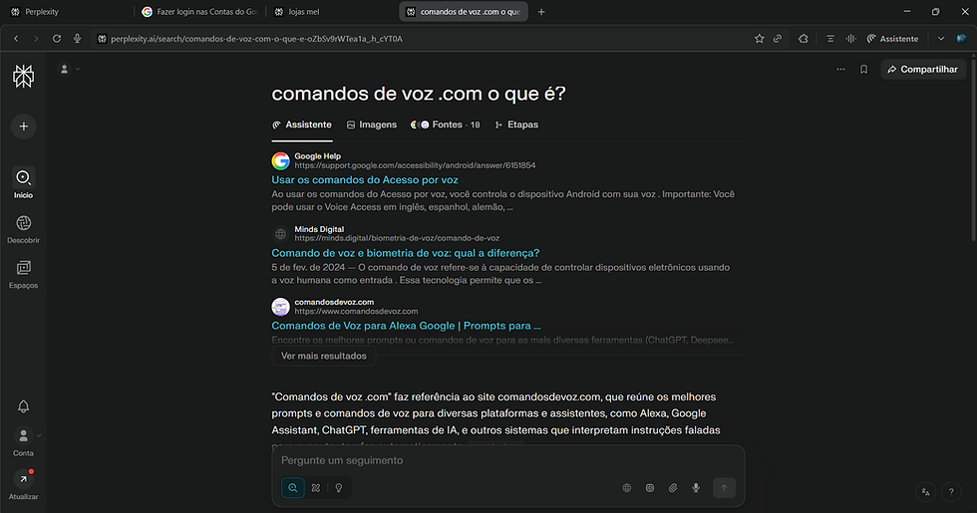This screenshot has width=977, height=513.
Task: Click the Compartilhar button
Action: pyautogui.click(x=923, y=69)
